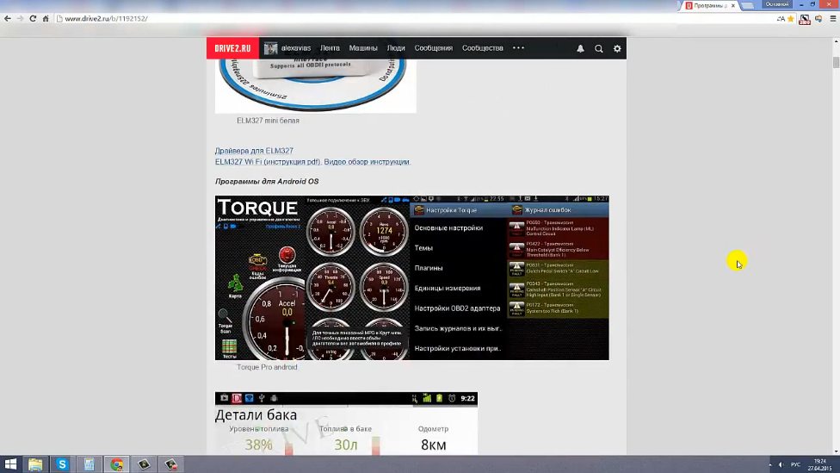Click the volume speaker tray icon
The image size is (840, 473).
(781, 465)
